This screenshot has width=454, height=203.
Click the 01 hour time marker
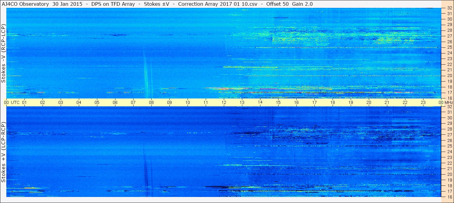tap(24, 102)
